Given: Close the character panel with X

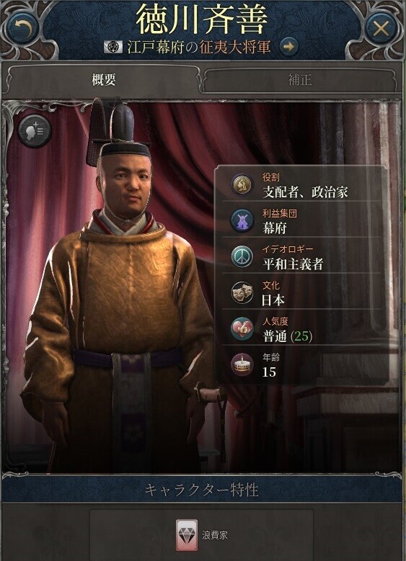Looking at the screenshot, I should click(x=381, y=28).
